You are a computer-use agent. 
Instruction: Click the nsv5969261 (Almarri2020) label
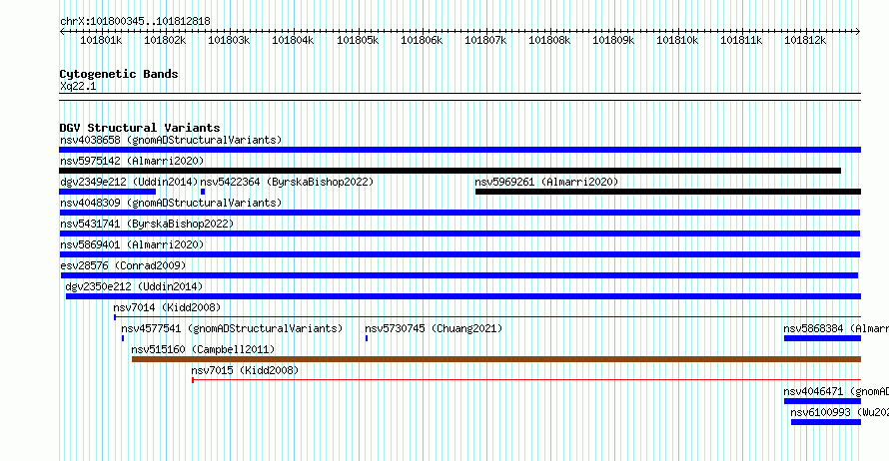coord(546,182)
